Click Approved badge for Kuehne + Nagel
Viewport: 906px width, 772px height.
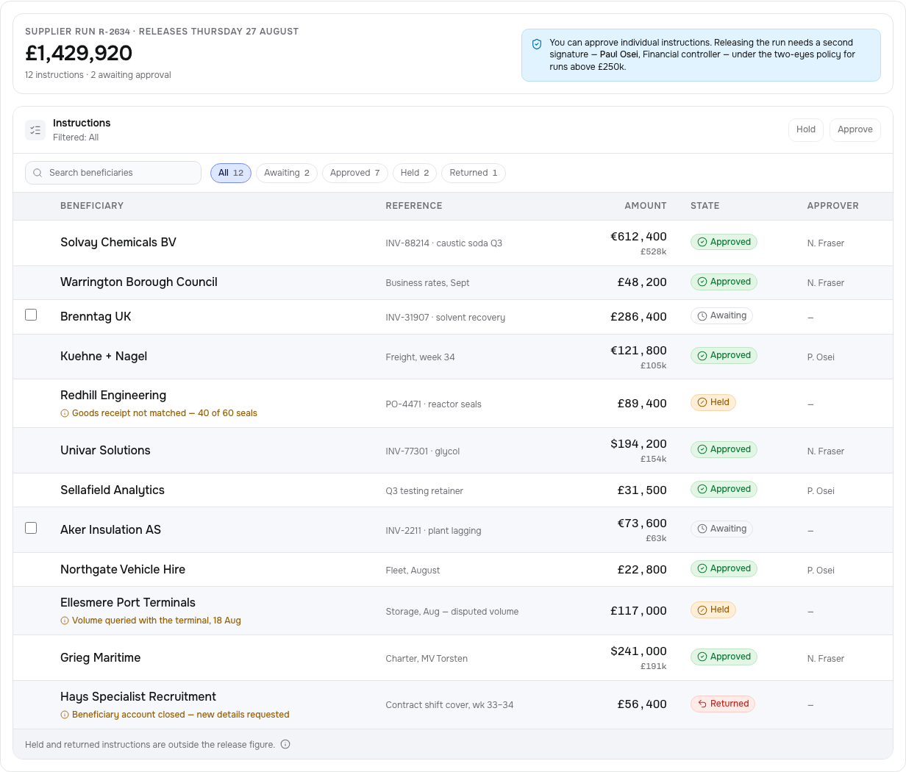pos(724,355)
